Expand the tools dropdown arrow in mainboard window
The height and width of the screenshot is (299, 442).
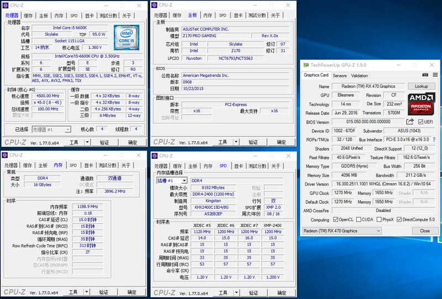(x=236, y=142)
